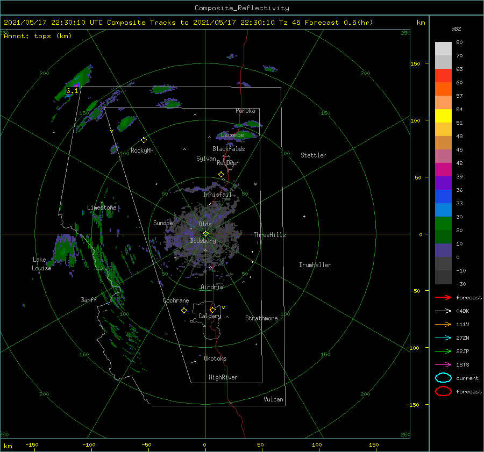484x452 pixels.
Task: Click the RockyMH label
Action: point(142,150)
